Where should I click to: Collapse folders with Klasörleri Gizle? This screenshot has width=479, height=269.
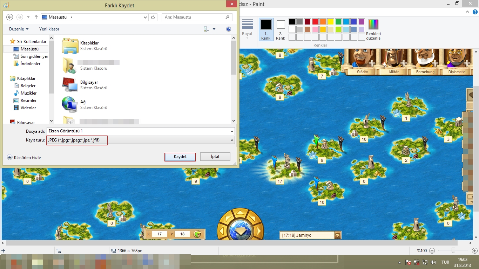(x=24, y=158)
